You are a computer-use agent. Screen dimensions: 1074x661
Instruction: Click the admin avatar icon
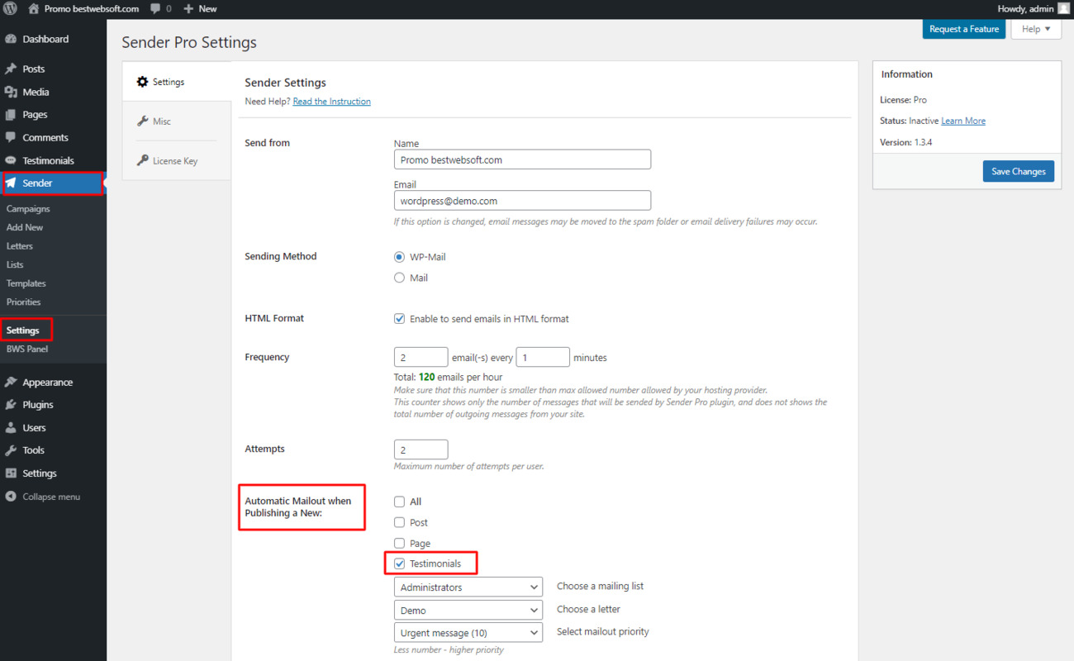(x=1062, y=8)
